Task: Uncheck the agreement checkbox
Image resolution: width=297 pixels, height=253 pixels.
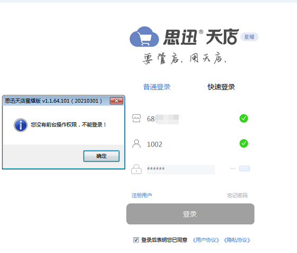Action: [x=136, y=240]
